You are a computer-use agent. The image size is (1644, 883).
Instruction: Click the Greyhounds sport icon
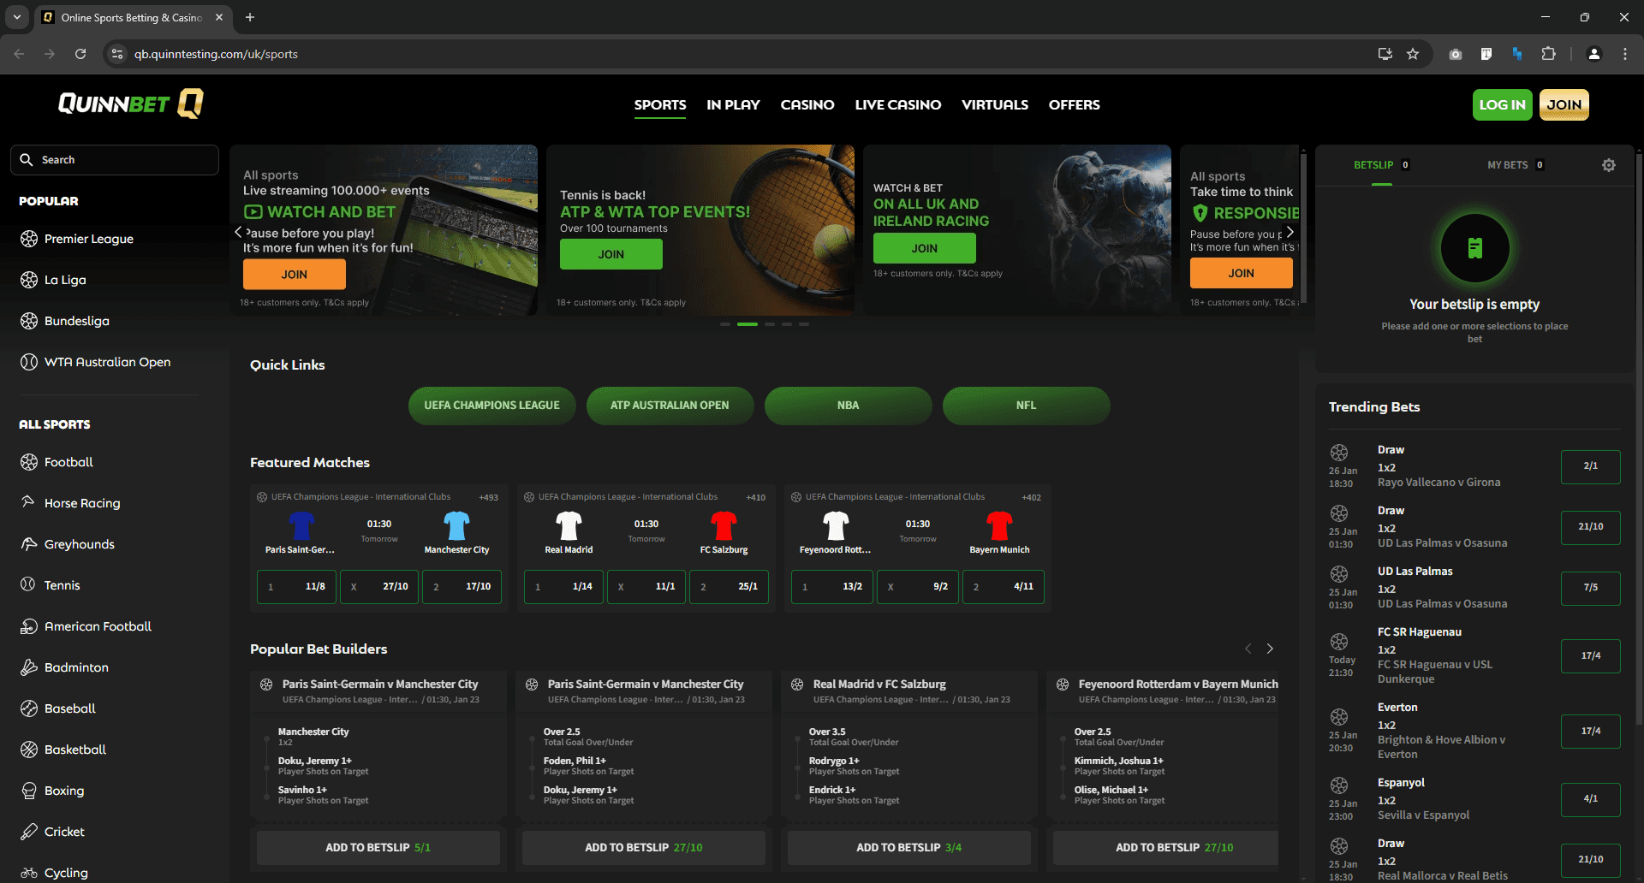pyautogui.click(x=29, y=544)
